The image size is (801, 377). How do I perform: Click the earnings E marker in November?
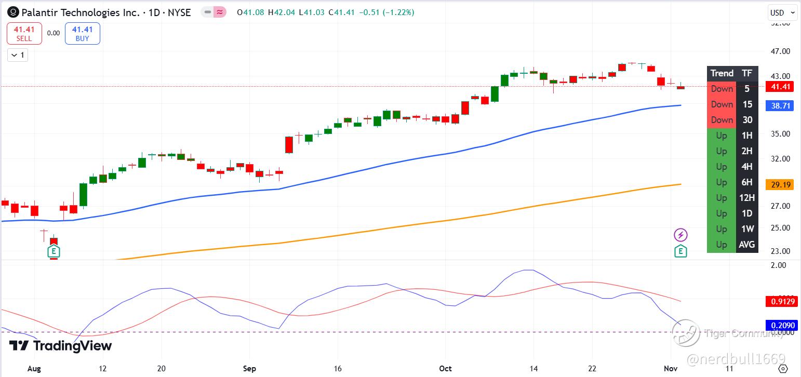click(680, 252)
